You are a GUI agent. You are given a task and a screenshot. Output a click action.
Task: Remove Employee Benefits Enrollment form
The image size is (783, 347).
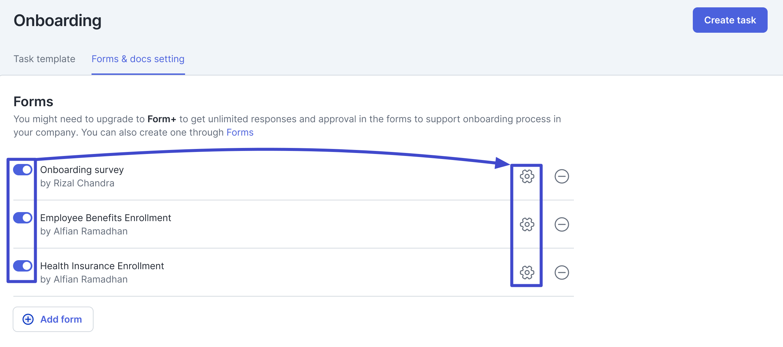coord(562,224)
